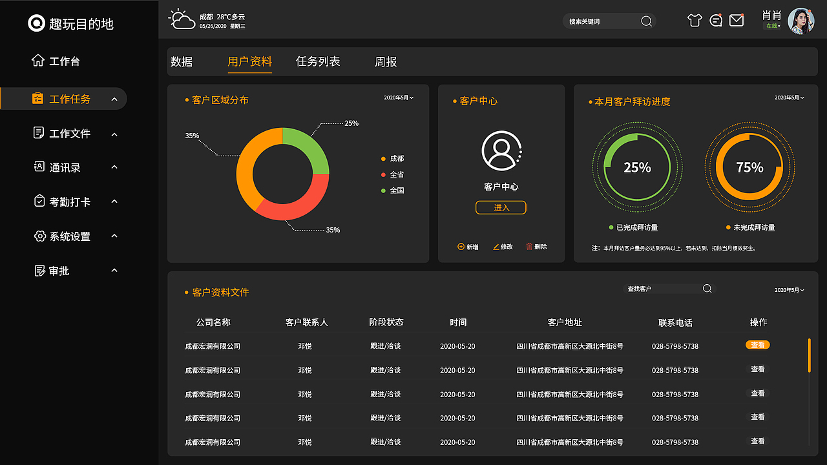This screenshot has height=465, width=827.
Task: Click the 已完成拜访量 legend label
Action: [x=637, y=227]
